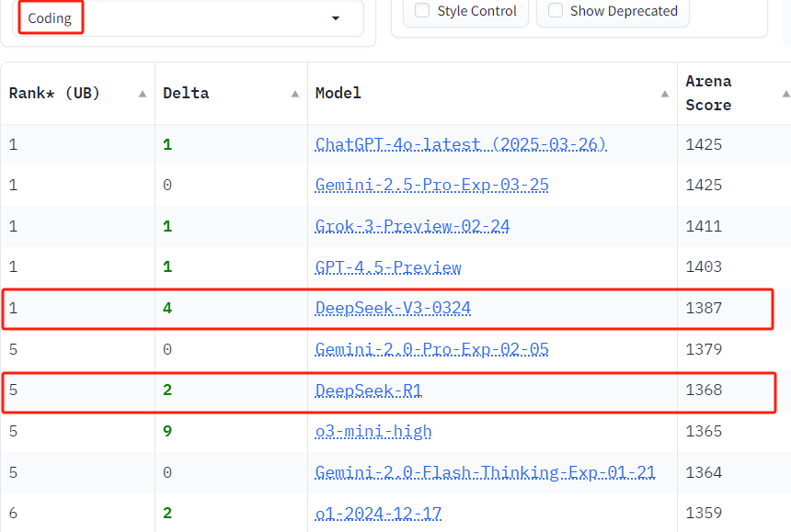Enable the Style Control checkbox
791x532 pixels.
[422, 11]
